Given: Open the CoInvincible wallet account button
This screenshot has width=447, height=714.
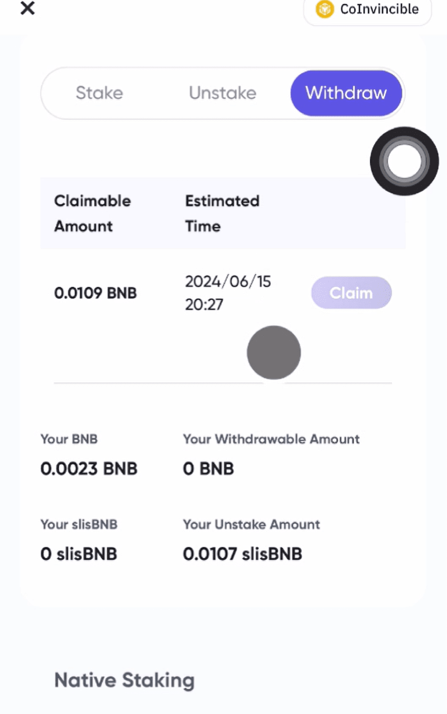Looking at the screenshot, I should pyautogui.click(x=368, y=10).
